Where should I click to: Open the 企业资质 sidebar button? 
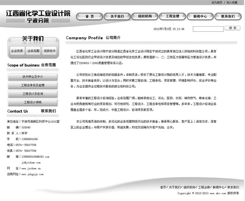coord(17,51)
